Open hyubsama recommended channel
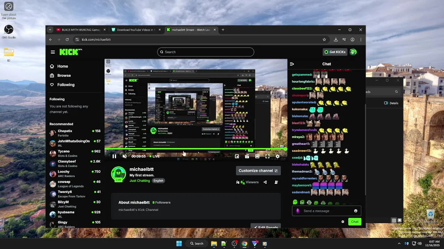 75,214
